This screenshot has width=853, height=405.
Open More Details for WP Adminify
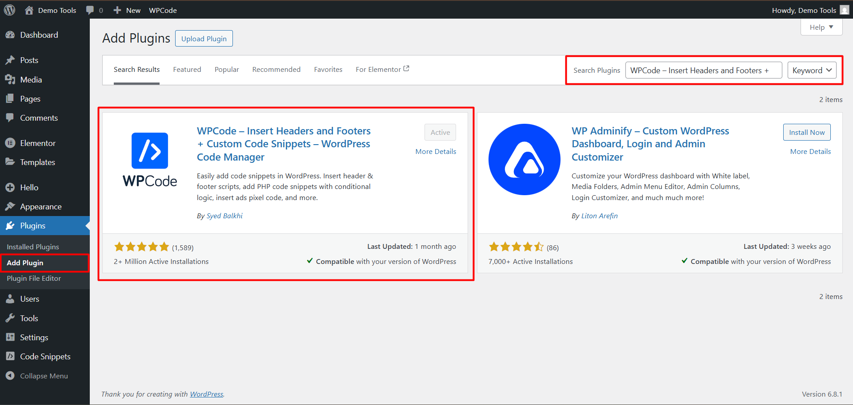coord(810,151)
